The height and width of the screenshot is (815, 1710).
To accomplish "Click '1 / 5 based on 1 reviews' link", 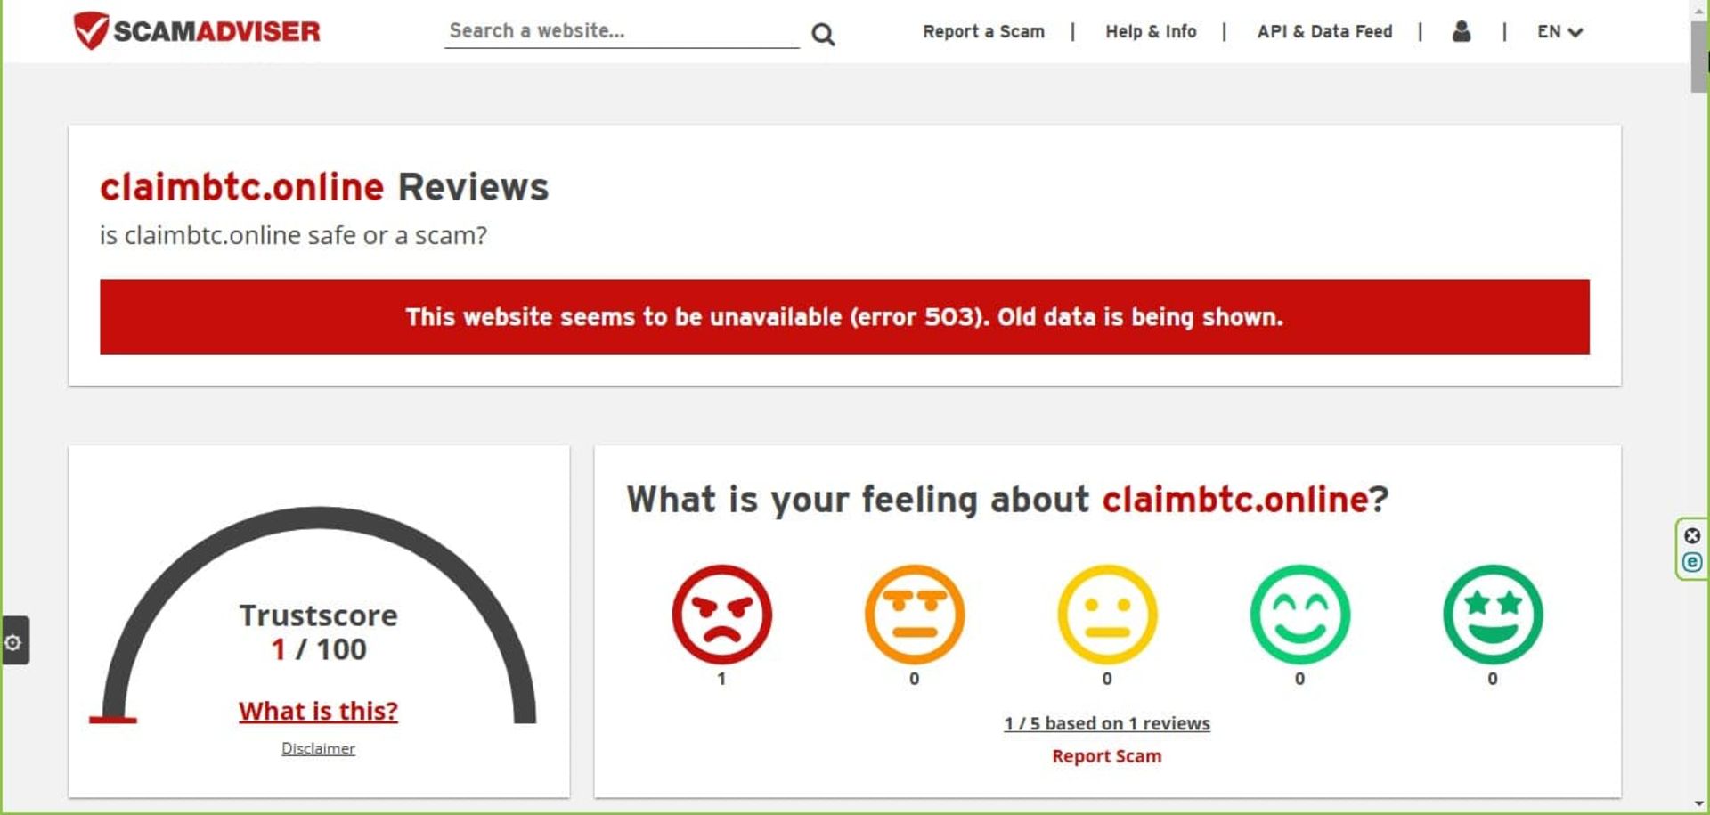I will [1106, 723].
